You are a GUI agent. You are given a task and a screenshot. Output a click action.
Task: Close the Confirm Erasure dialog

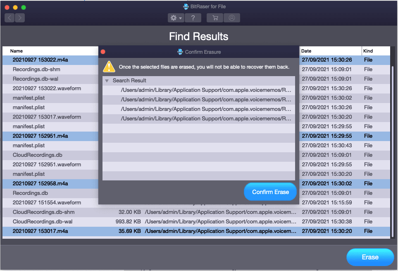[x=103, y=52]
